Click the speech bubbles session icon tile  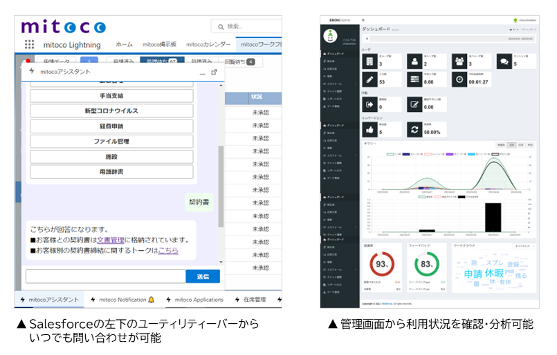tap(504, 61)
